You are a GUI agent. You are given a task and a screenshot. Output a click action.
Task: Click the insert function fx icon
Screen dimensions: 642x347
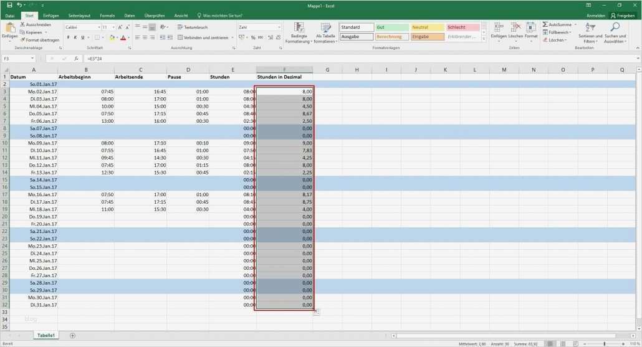point(76,59)
